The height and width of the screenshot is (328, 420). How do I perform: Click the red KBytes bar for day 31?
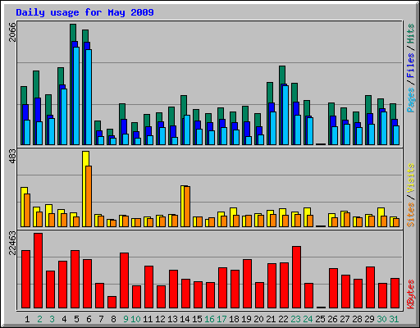395,294
